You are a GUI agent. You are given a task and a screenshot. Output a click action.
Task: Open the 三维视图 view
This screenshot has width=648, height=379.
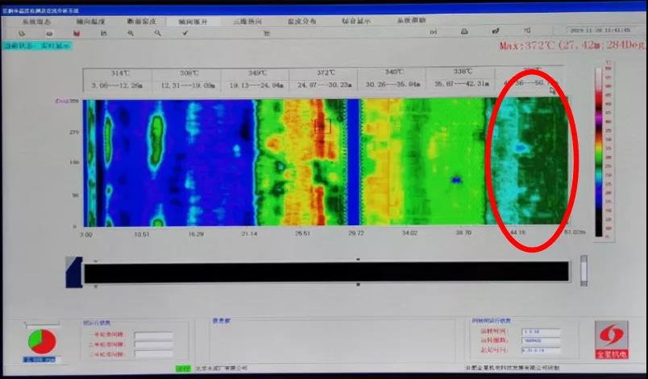249,22
